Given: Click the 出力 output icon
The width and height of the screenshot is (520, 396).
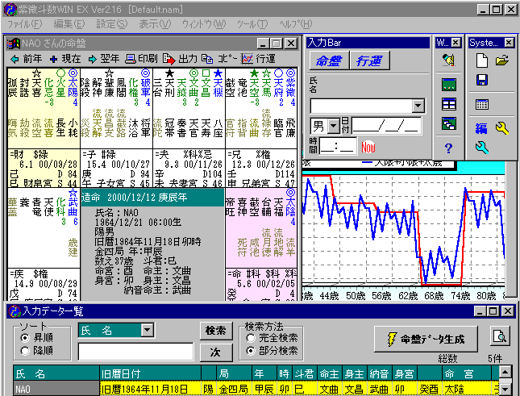Looking at the screenshot, I should 168,59.
